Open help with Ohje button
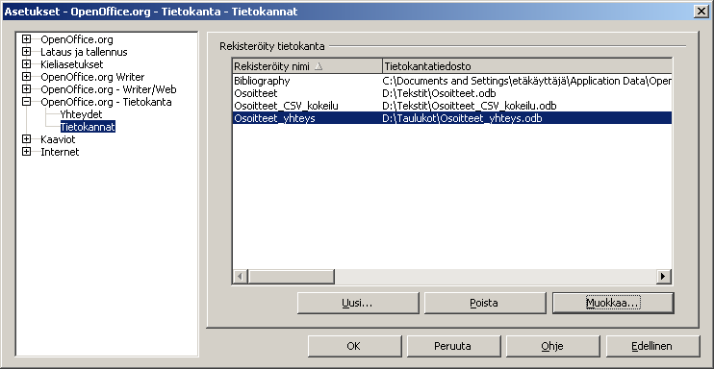 click(552, 346)
